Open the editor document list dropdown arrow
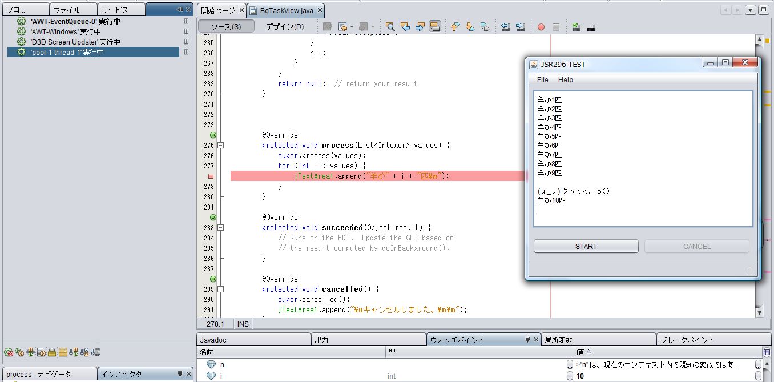774x382 pixels. [751, 10]
